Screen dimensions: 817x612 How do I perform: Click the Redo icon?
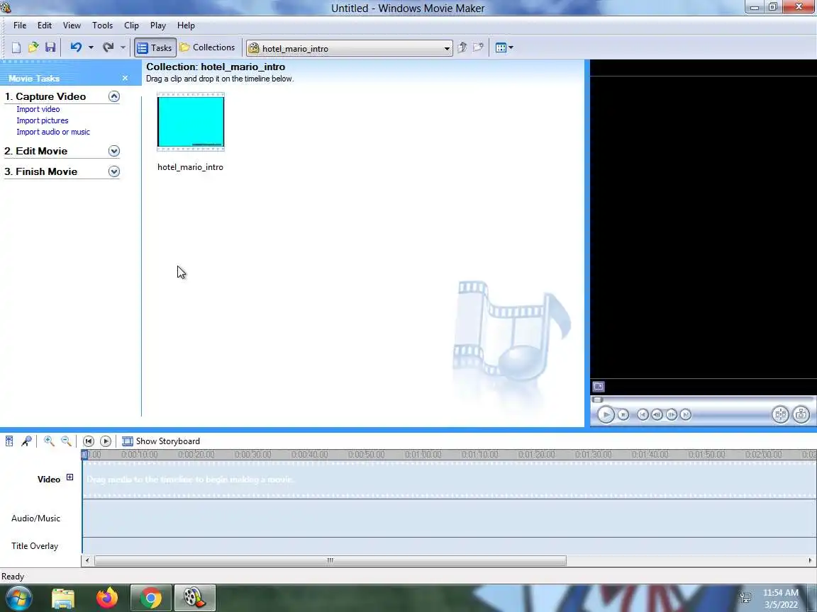click(x=109, y=48)
